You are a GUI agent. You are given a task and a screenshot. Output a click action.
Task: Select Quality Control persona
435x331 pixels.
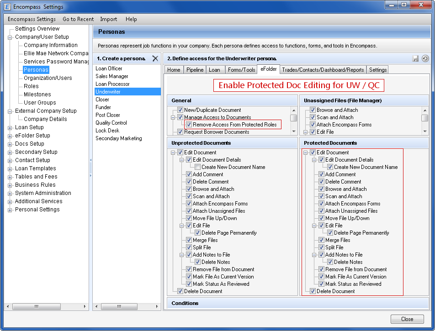tap(111, 122)
